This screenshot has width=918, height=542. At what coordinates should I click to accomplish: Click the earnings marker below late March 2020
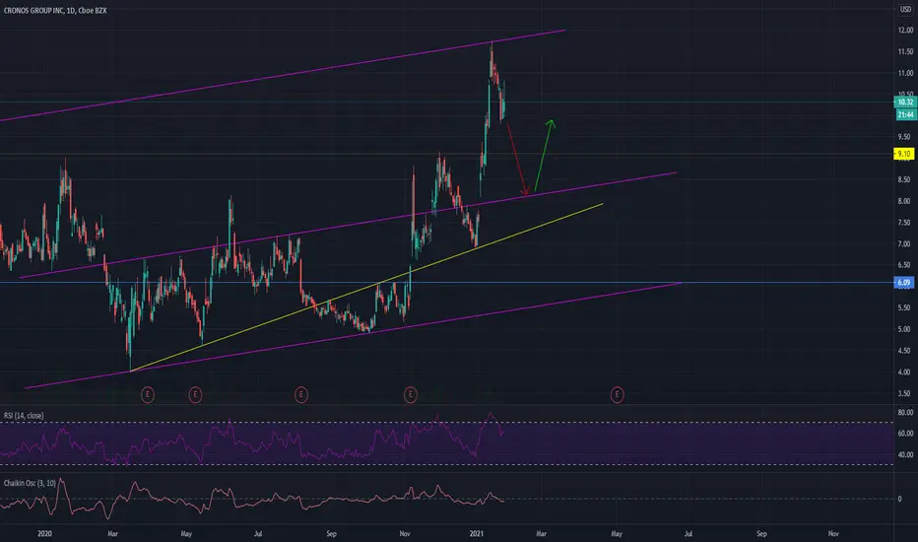coord(148,395)
